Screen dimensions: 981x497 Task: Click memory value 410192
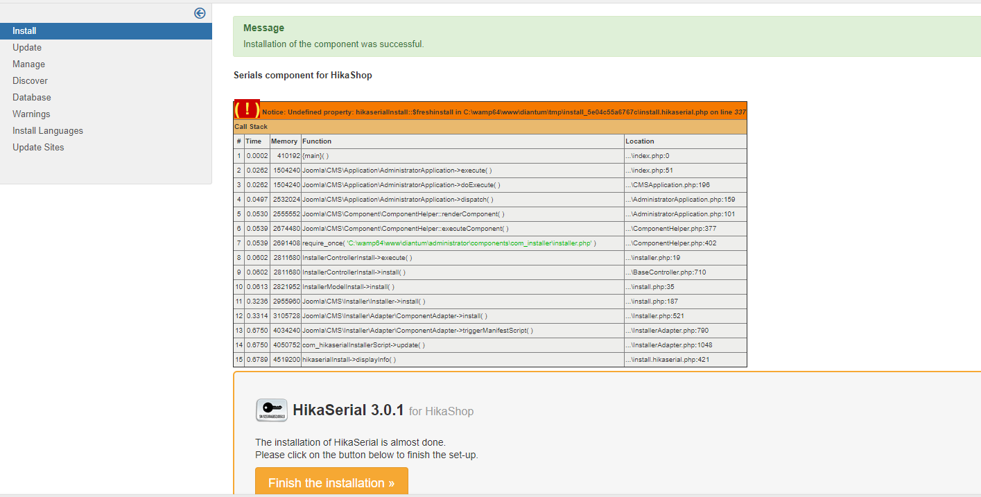pyautogui.click(x=285, y=156)
